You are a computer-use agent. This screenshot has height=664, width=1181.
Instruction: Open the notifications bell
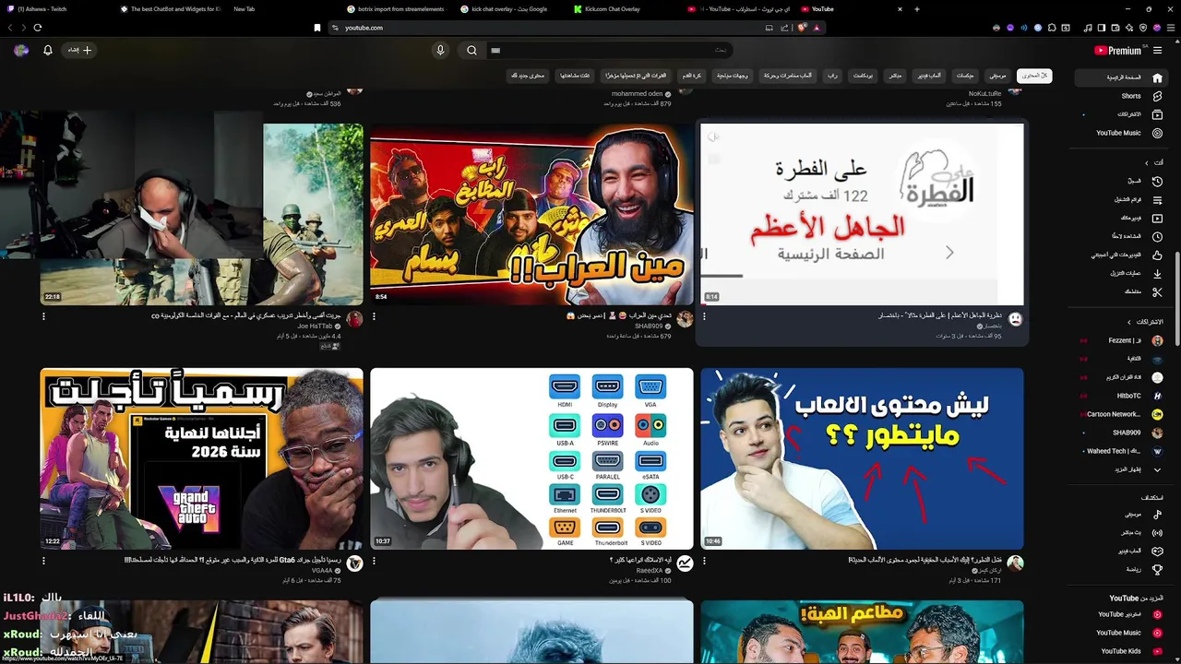(x=48, y=51)
